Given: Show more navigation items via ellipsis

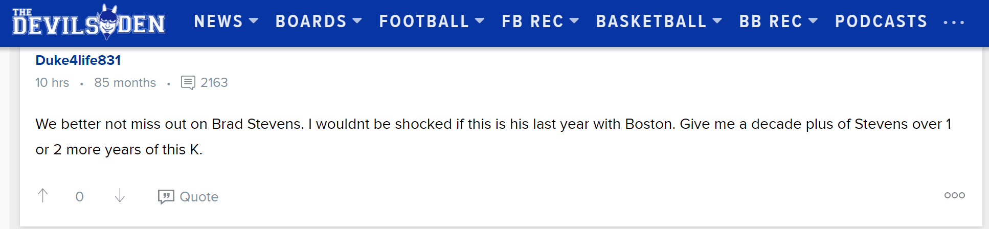Looking at the screenshot, I should pyautogui.click(x=954, y=22).
